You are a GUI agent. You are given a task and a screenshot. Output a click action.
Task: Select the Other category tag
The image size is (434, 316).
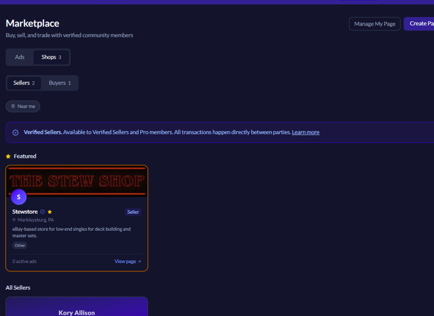point(20,245)
